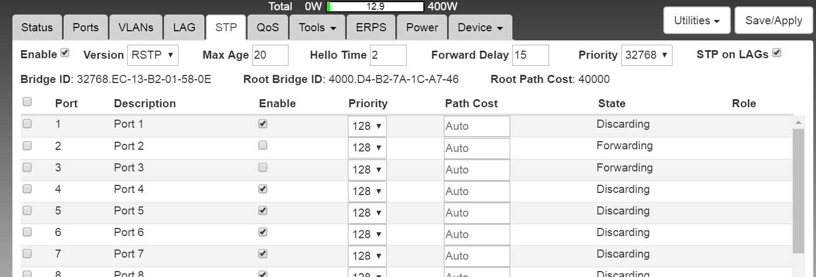
Task: Toggle STP on LAGs checkbox
Action: coord(777,53)
